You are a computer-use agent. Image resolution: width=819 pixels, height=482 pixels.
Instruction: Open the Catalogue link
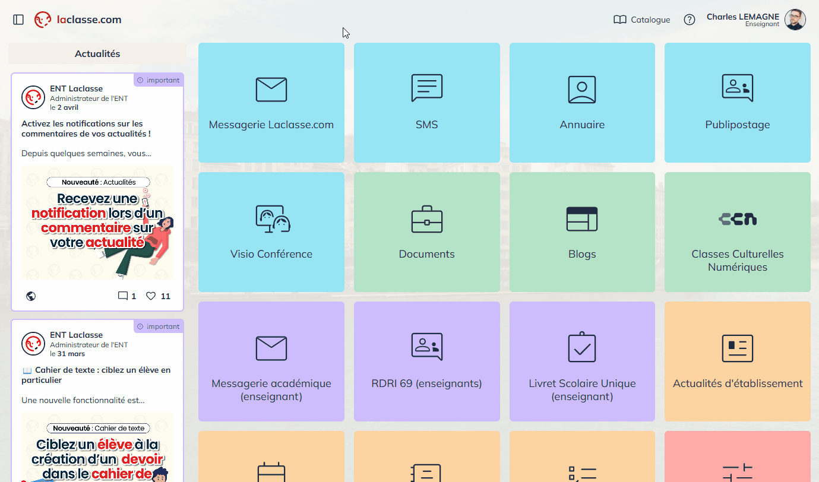[x=650, y=20]
